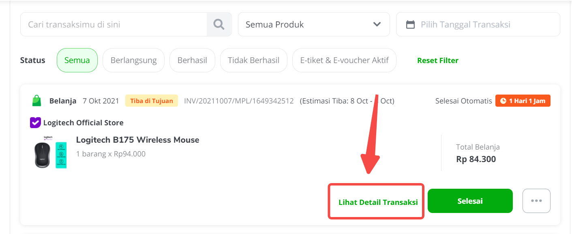Switch to E-tiket & E-voucher Aktif filter
The image size is (572, 234).
tap(344, 60)
